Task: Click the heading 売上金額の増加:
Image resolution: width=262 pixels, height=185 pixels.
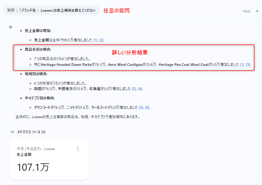Action: coord(38,31)
